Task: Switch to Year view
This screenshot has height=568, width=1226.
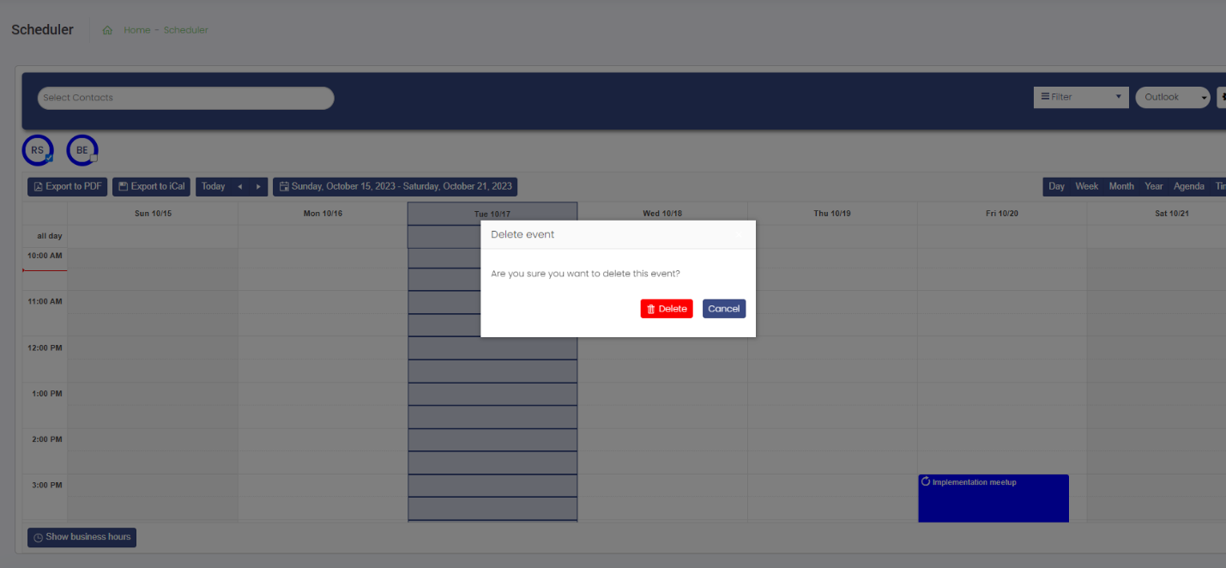Action: coord(1154,186)
